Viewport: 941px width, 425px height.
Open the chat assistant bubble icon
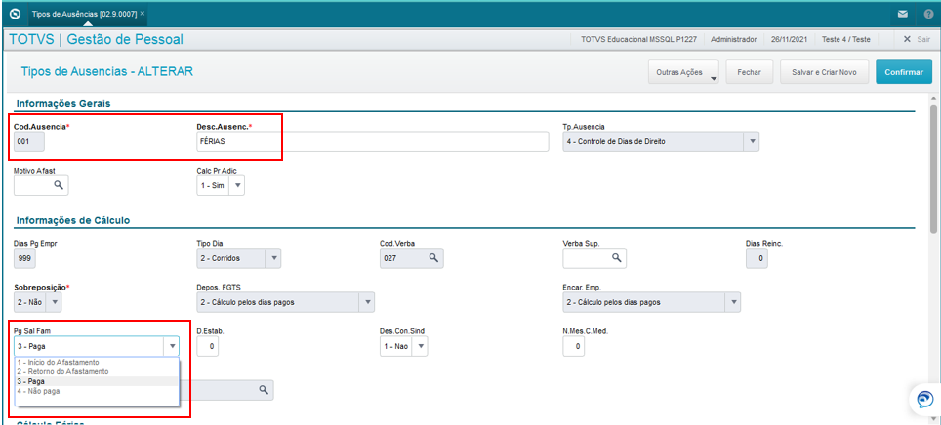coord(925,399)
